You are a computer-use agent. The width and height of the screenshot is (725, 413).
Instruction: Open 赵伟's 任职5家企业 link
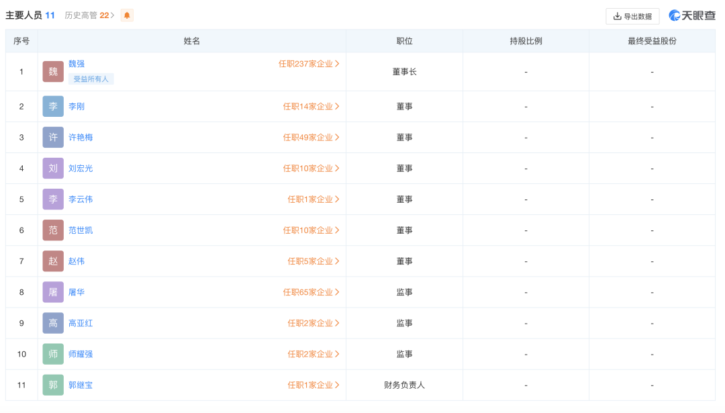tap(313, 261)
